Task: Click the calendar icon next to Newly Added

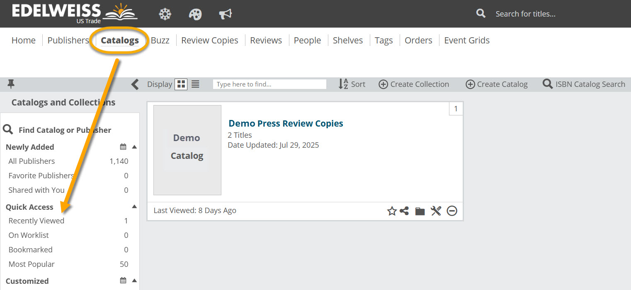Action: click(123, 147)
